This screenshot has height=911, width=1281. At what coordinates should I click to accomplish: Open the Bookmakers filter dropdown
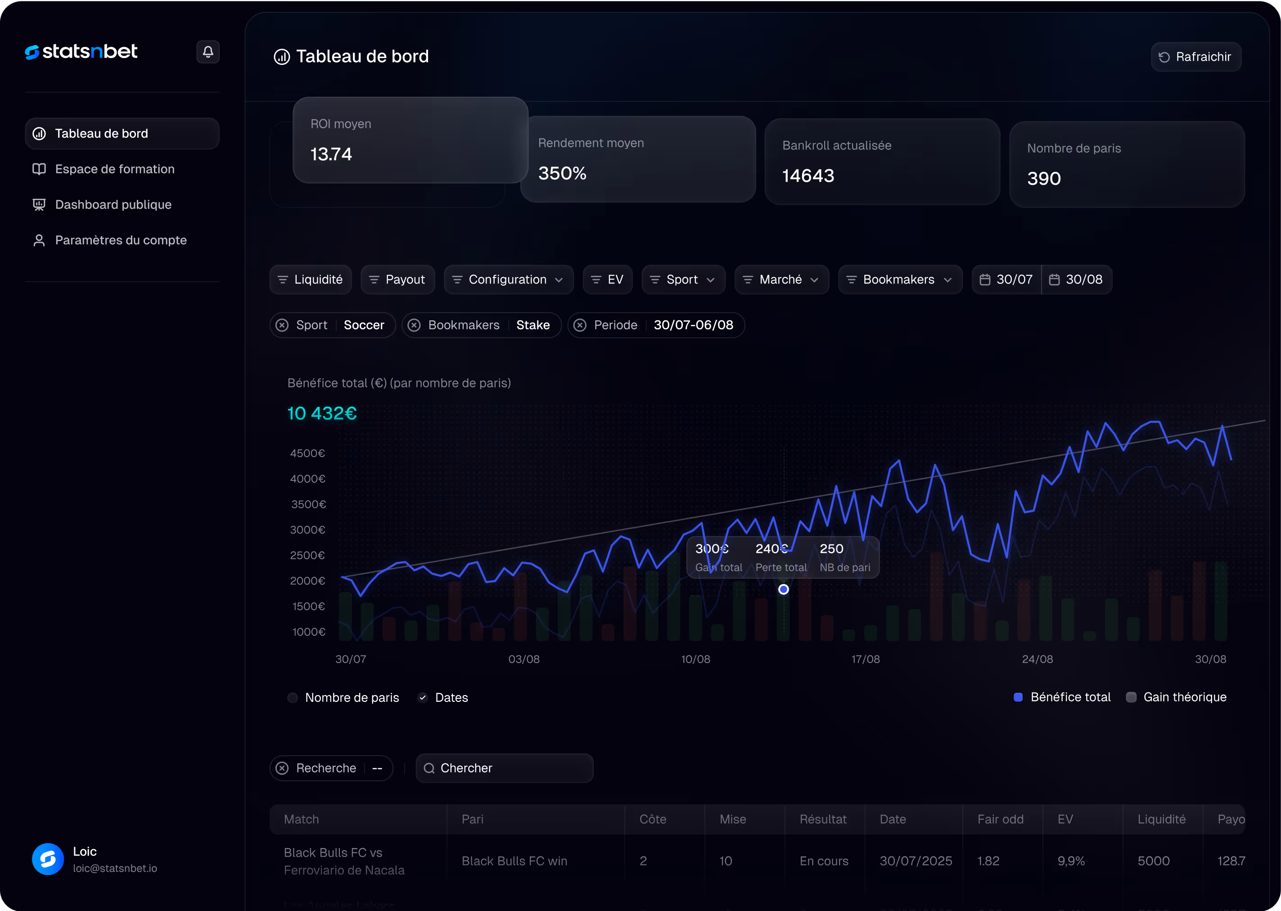(899, 279)
